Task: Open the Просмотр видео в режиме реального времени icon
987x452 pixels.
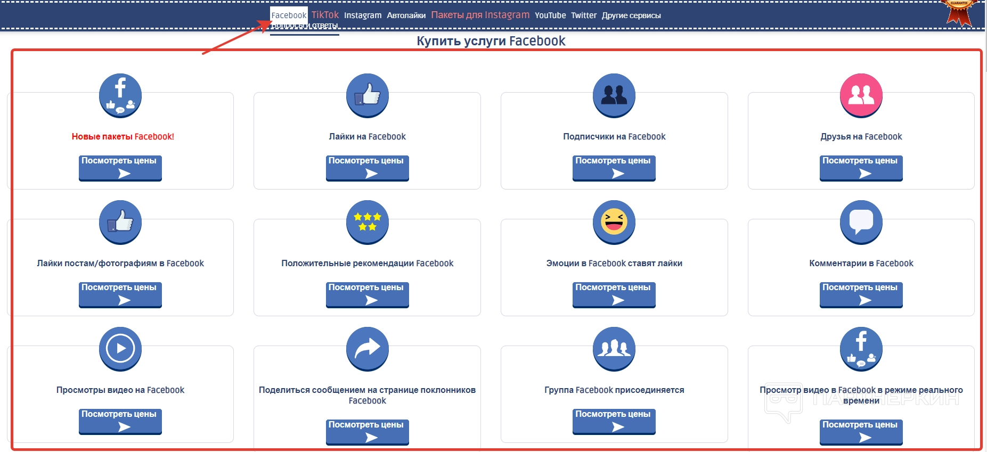Action: [861, 349]
